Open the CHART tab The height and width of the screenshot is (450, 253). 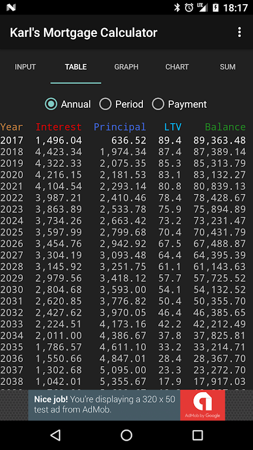pyautogui.click(x=177, y=67)
